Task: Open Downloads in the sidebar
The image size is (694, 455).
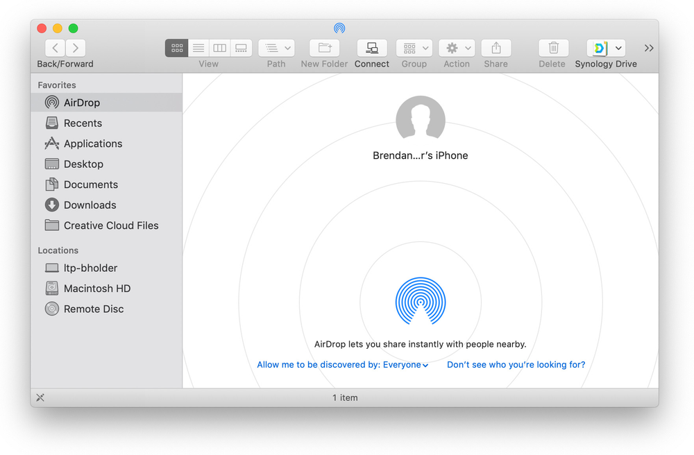Action: [106, 205]
